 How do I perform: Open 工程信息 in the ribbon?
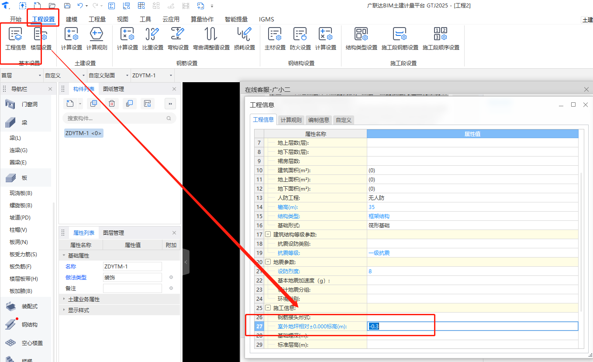16,38
